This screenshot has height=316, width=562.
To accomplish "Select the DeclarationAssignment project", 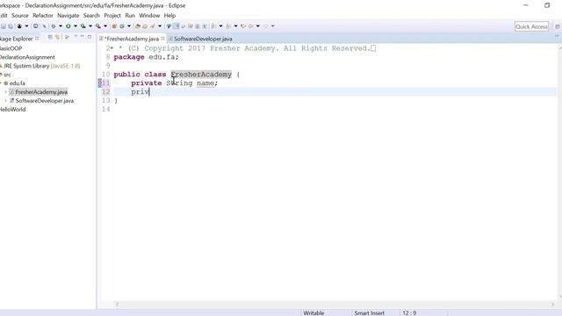I will (x=27, y=57).
